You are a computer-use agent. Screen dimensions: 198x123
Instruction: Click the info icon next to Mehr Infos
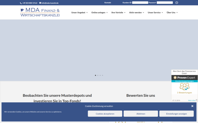tap(196, 100)
